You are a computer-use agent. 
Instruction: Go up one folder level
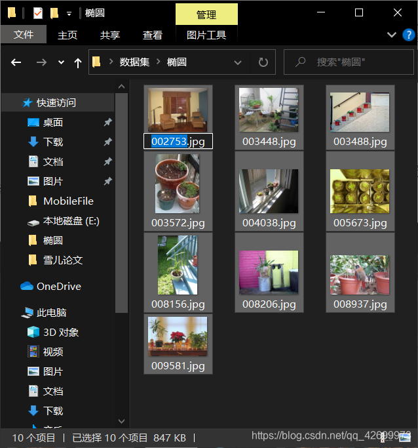tap(77, 62)
